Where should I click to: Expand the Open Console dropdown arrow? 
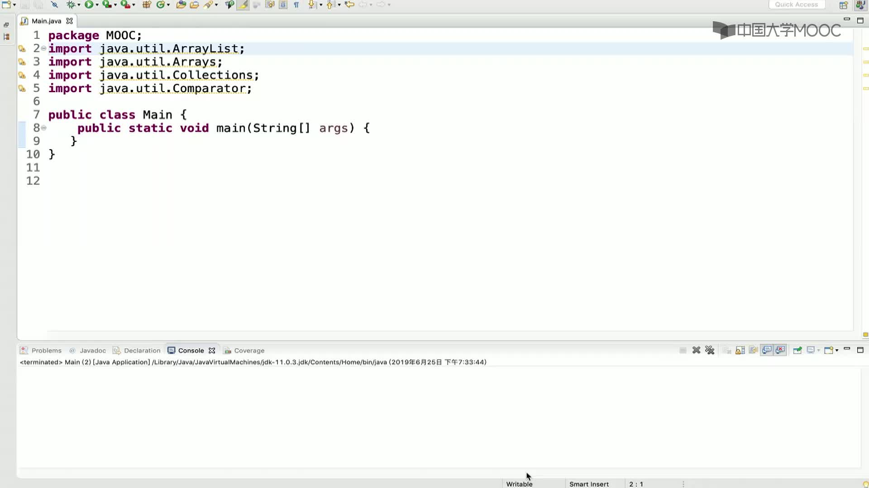pyautogui.click(x=836, y=351)
